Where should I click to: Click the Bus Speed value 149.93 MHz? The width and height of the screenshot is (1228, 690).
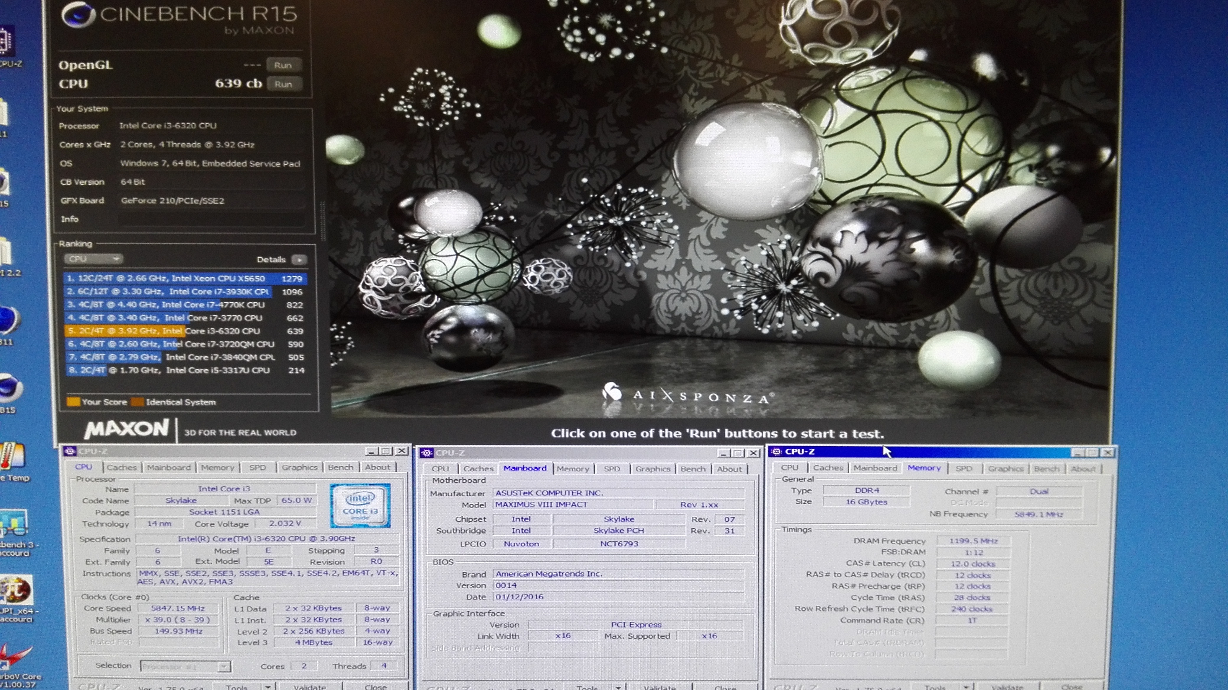pos(178,631)
